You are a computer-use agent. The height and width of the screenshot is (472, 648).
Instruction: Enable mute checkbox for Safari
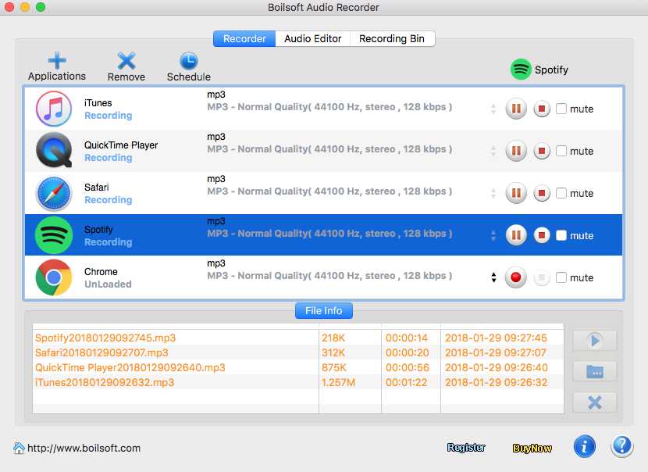point(561,193)
